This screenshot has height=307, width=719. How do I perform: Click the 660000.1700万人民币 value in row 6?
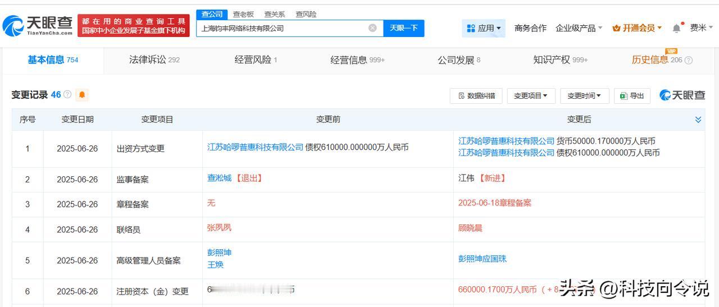497,290
